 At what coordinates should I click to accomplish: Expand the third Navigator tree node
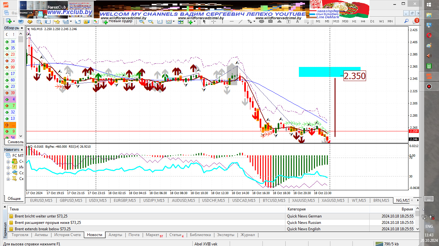point(8,173)
